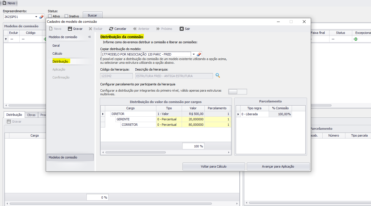371x206 pixels.
Task: Open the Cálculo section
Action: pos(57,53)
